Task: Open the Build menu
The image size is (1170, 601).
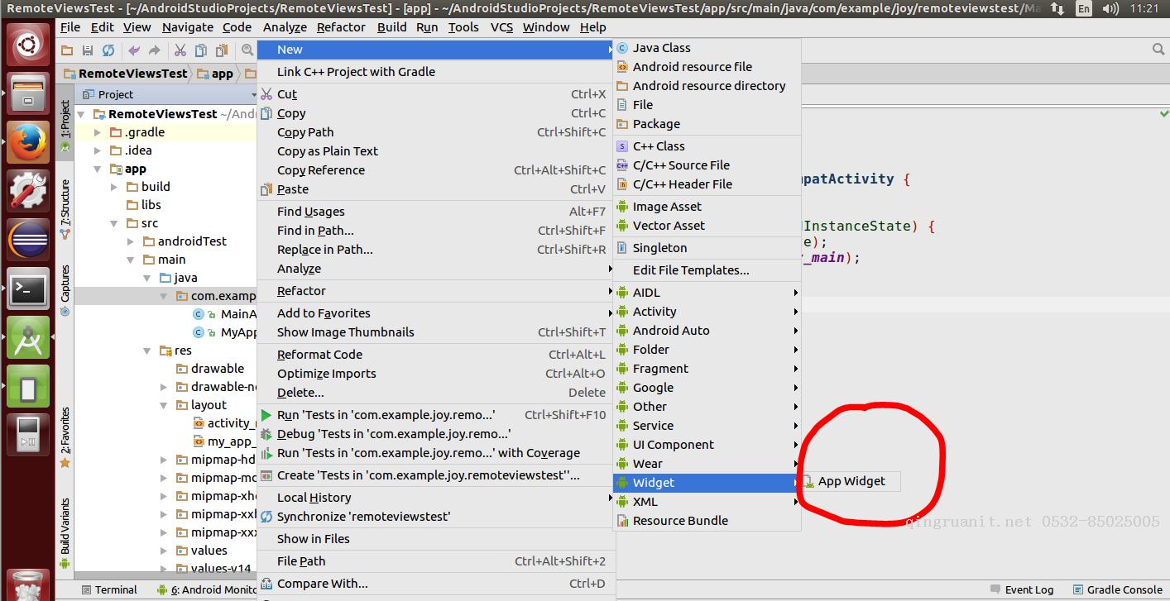Action: (x=391, y=26)
